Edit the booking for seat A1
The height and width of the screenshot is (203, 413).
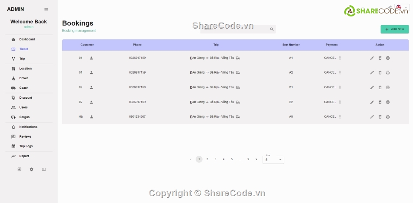[372, 58]
